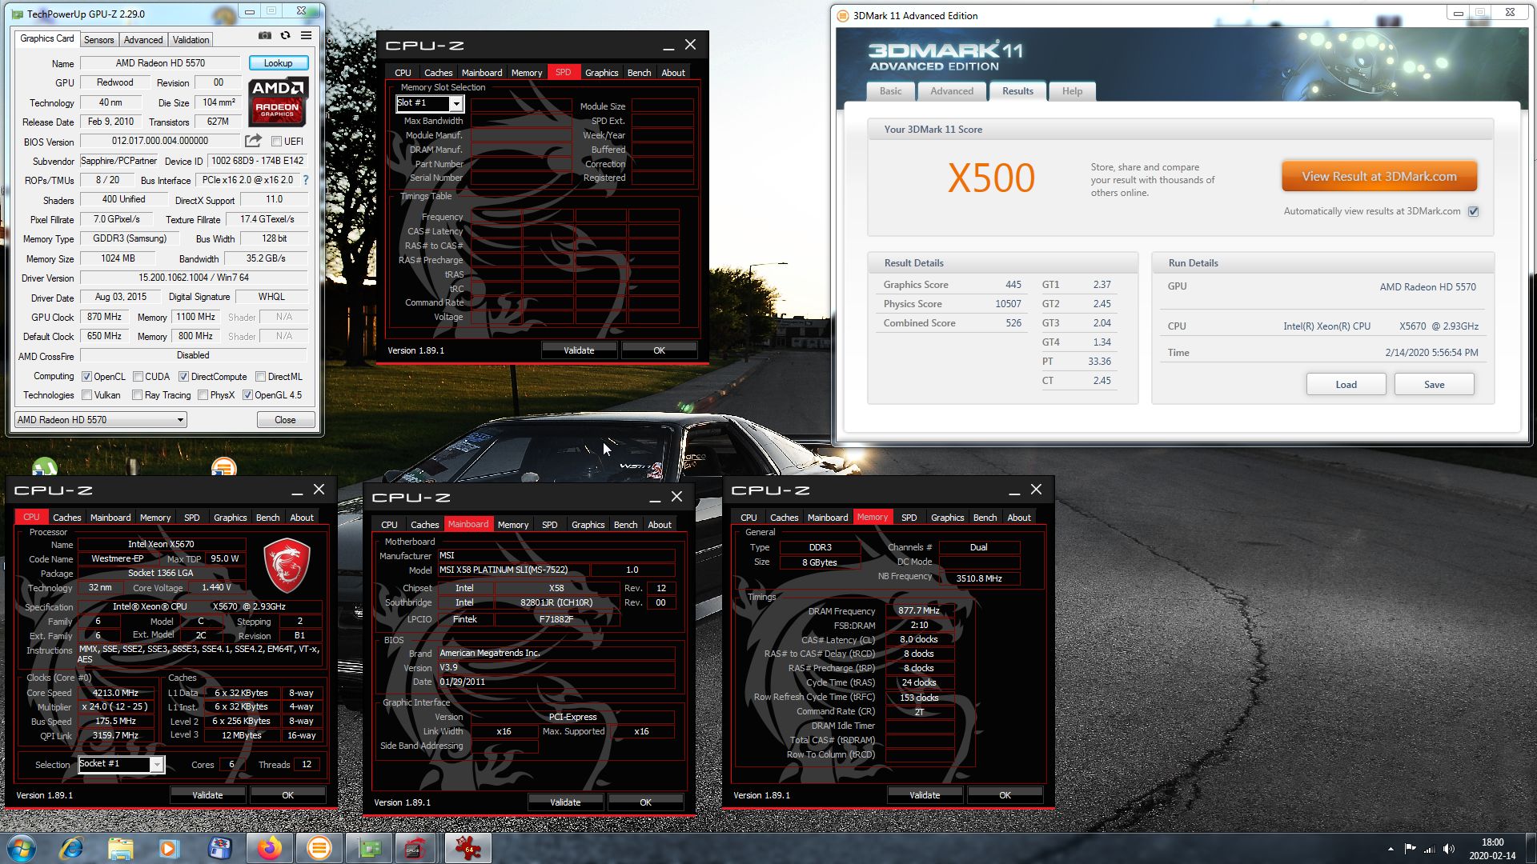
Task: Open the volume speaker tray icon
Action: [1449, 849]
